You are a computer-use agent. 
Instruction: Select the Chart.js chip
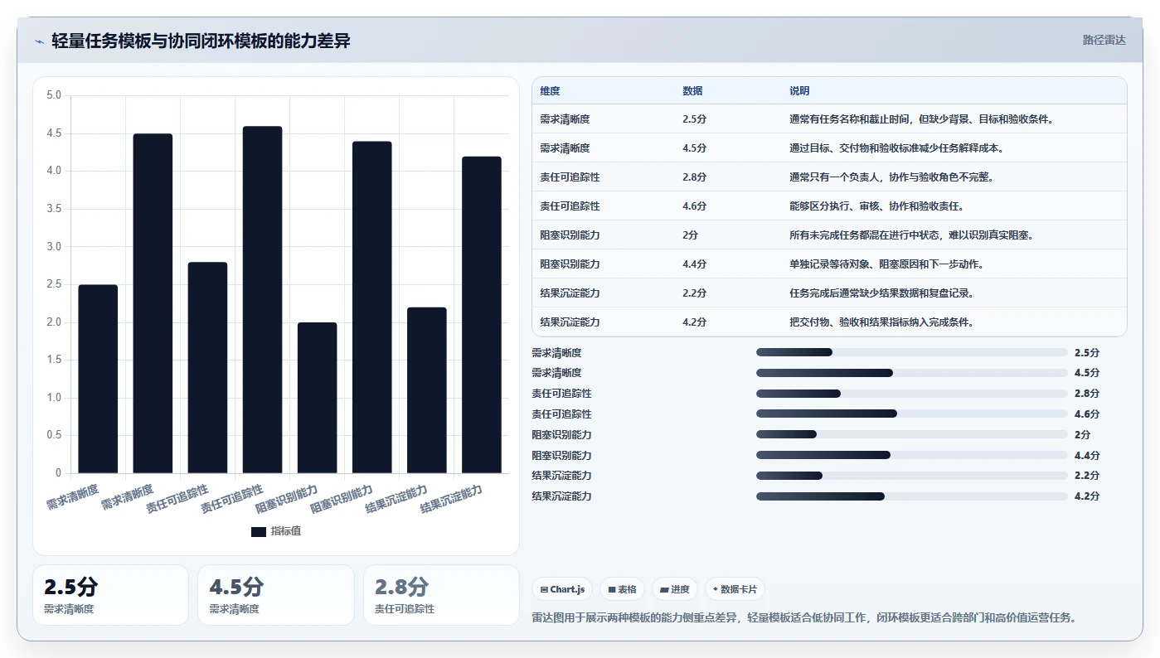click(562, 589)
